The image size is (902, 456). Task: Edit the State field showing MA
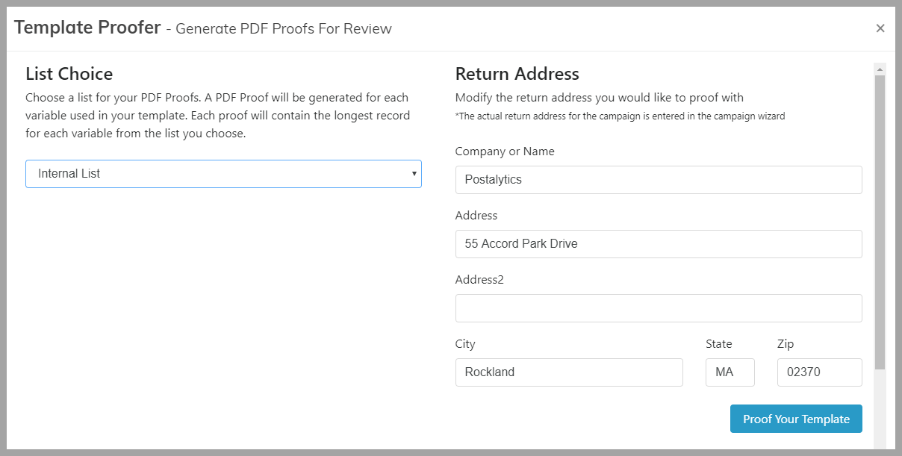[730, 372]
